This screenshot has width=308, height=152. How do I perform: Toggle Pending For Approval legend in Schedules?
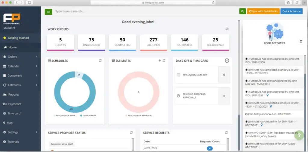click(x=65, y=115)
